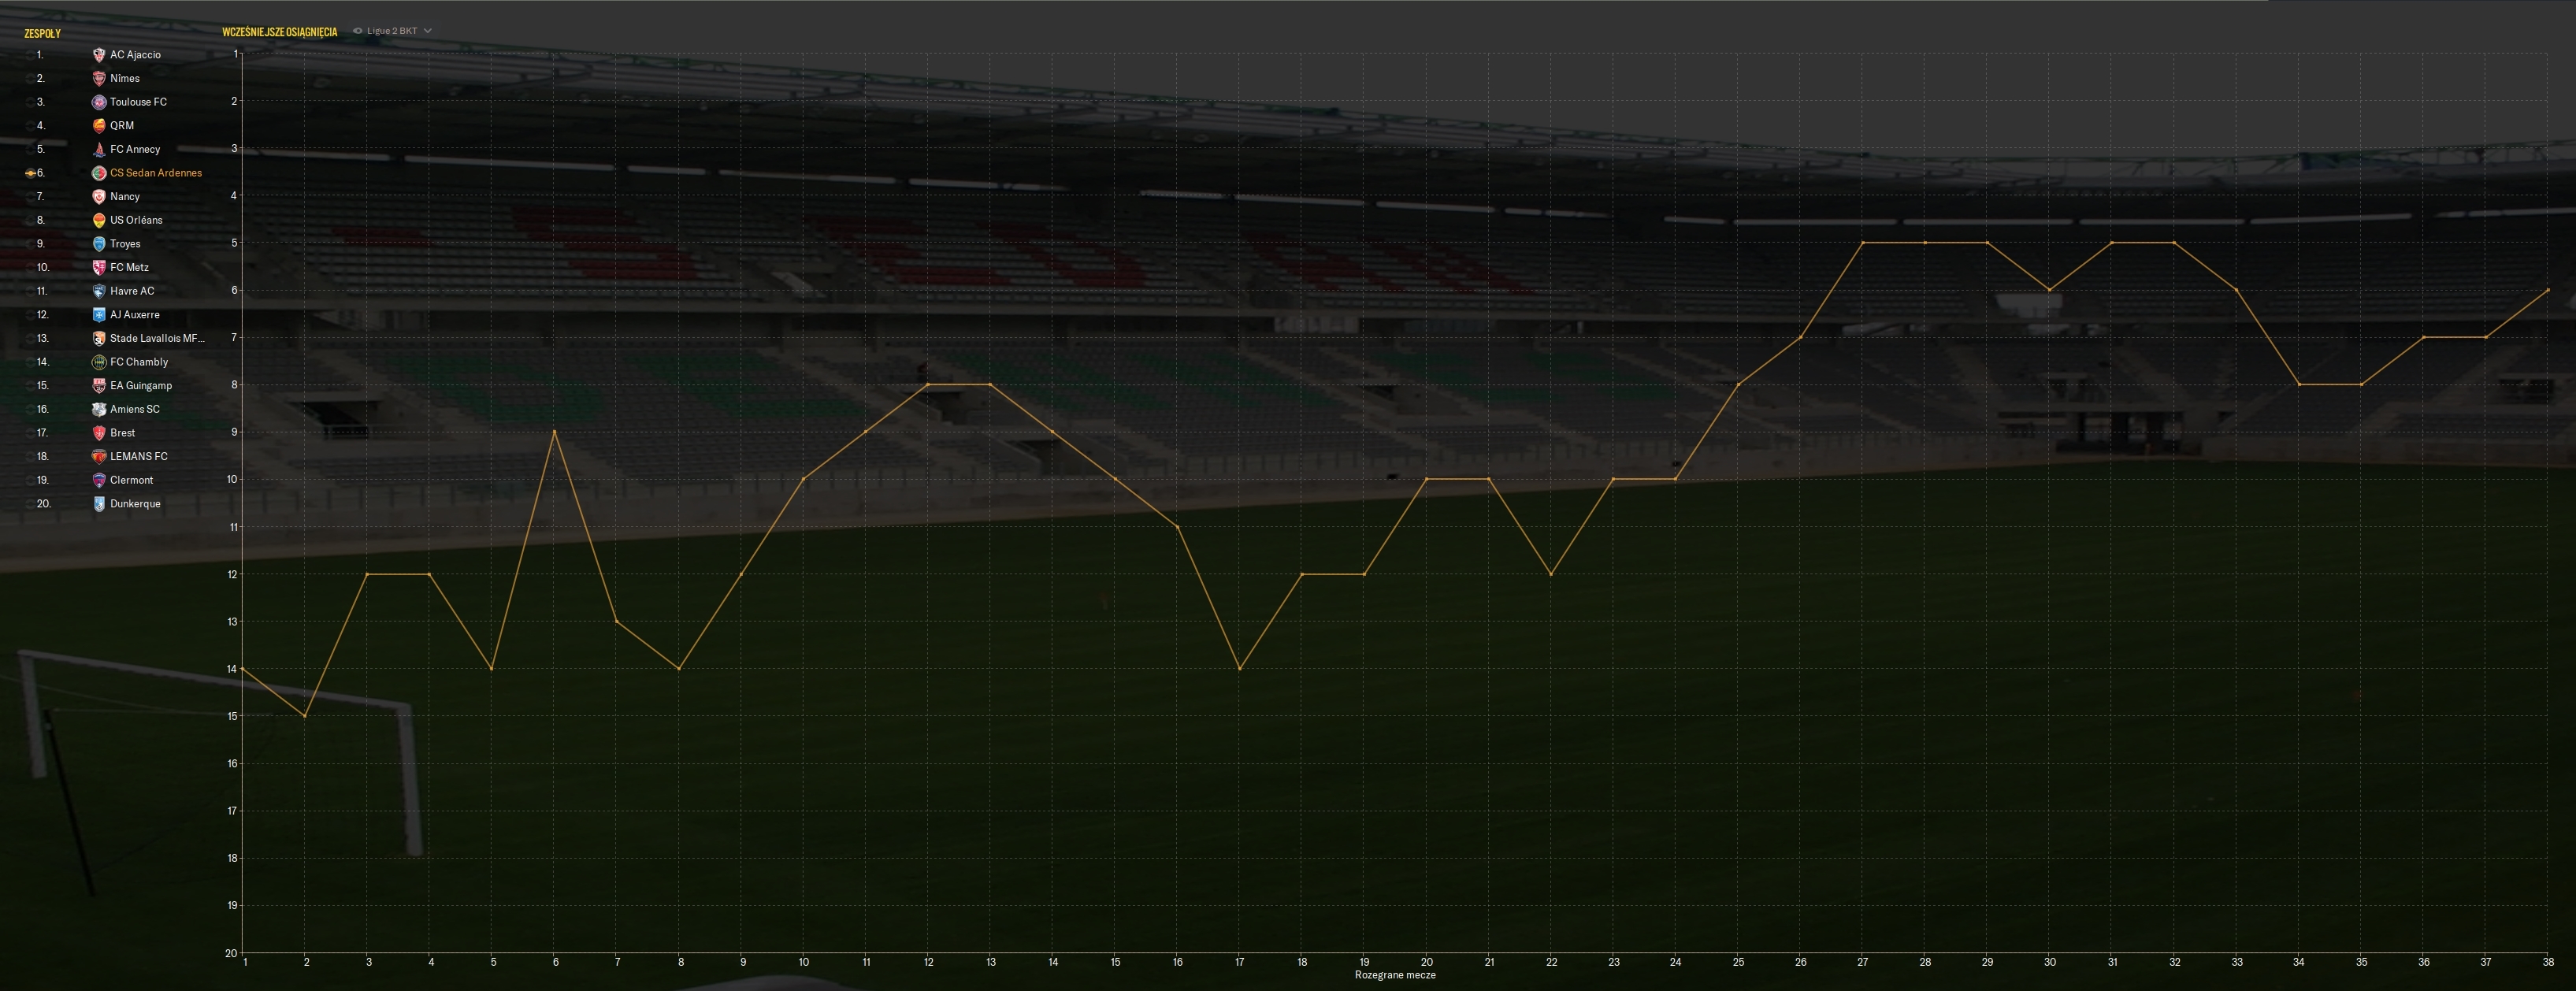Click the QRM club badge
Viewport: 2576px width, 991px height.
[99, 126]
